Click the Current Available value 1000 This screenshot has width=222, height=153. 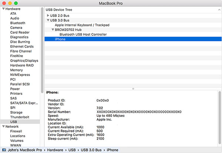tap(100, 127)
